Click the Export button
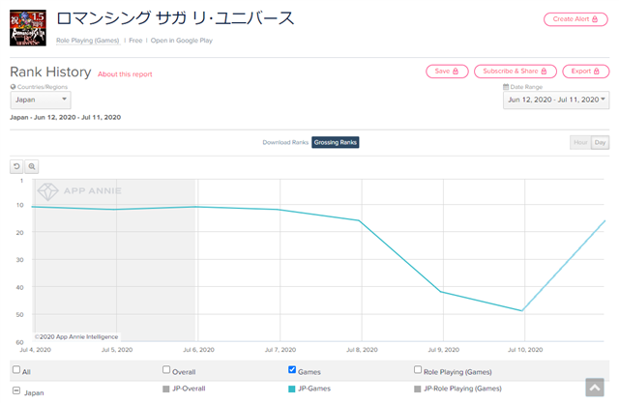The width and height of the screenshot is (619, 403). (586, 72)
